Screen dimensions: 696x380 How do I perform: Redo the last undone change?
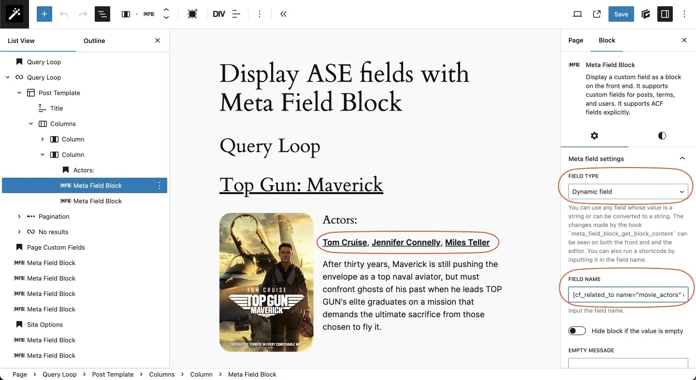pos(83,14)
